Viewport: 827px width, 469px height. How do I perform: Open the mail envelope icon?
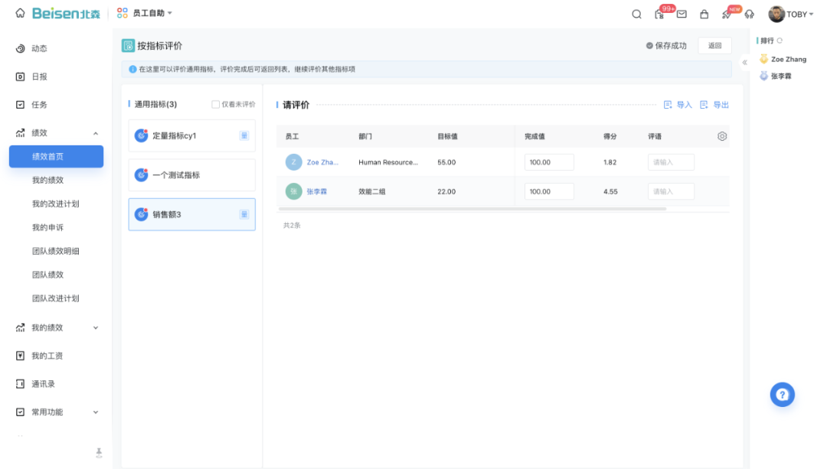[682, 15]
